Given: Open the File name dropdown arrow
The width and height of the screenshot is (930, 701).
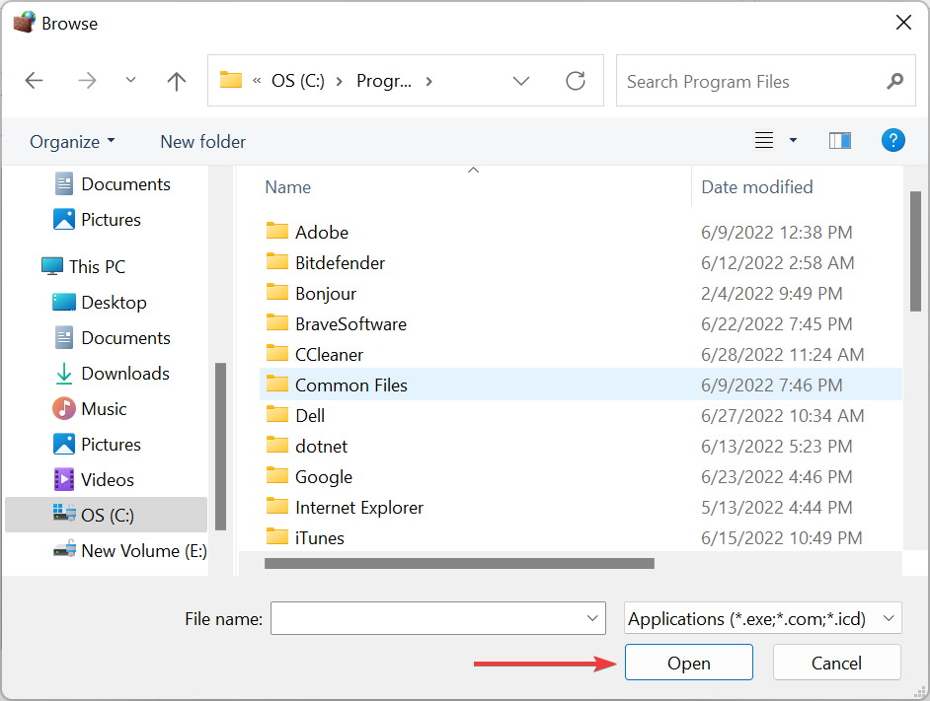Looking at the screenshot, I should tap(592, 618).
